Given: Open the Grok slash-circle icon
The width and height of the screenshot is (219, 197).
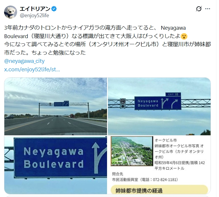Looking at the screenshot, I should (x=199, y=9).
